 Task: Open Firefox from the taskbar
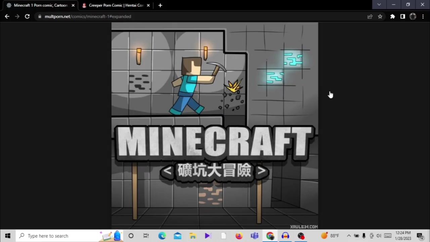[x=239, y=236]
